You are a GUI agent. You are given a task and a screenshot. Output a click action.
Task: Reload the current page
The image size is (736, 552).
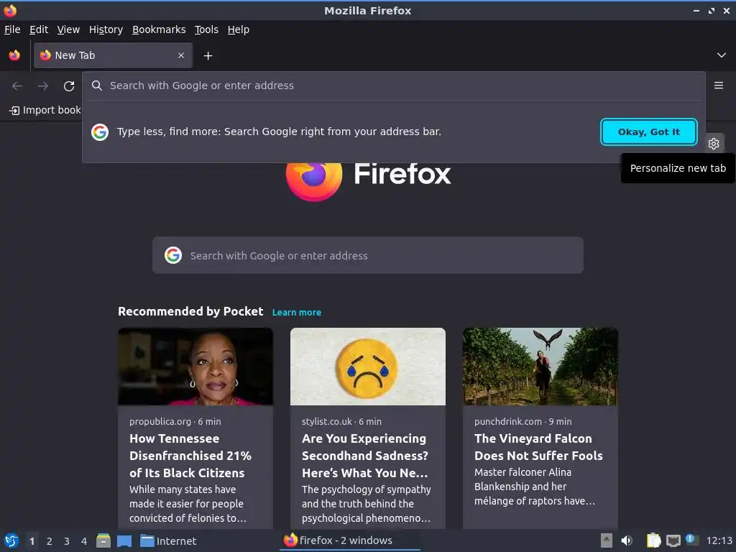(69, 86)
